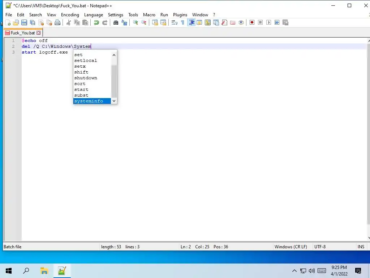Open the Macro menu
Viewport: 370px width, 278px height.
(x=149, y=14)
